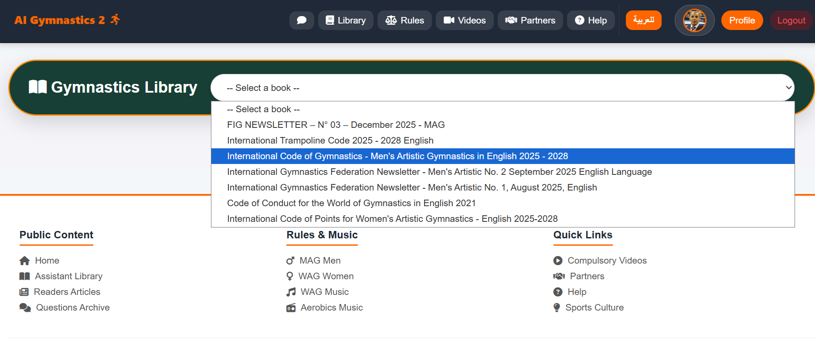This screenshot has width=815, height=341.
Task: Open Help from the top navigation
Action: click(591, 20)
